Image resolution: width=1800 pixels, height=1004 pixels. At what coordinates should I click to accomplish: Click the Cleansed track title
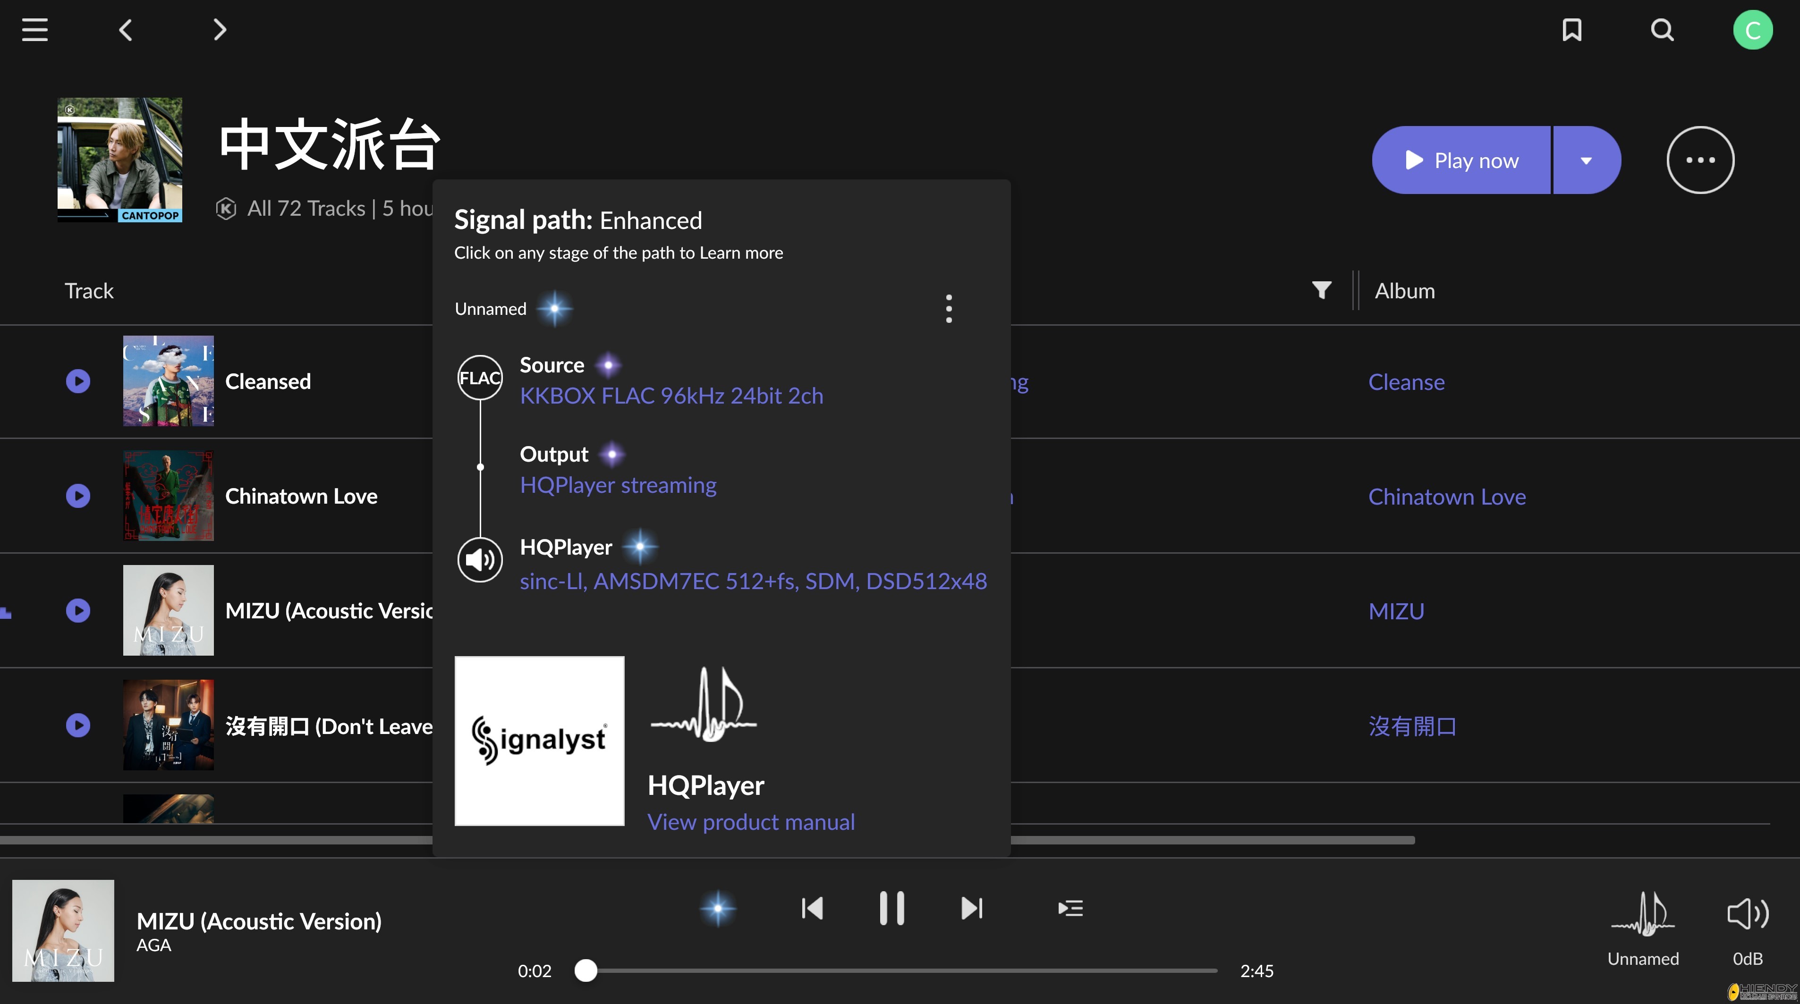coord(268,381)
